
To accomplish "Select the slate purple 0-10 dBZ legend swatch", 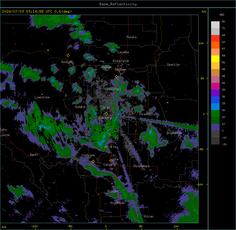I will (215, 127).
